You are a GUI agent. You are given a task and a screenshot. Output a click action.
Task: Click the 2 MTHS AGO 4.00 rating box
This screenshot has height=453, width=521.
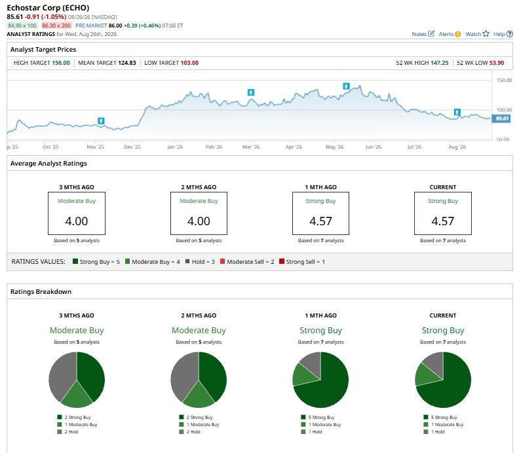(x=199, y=213)
